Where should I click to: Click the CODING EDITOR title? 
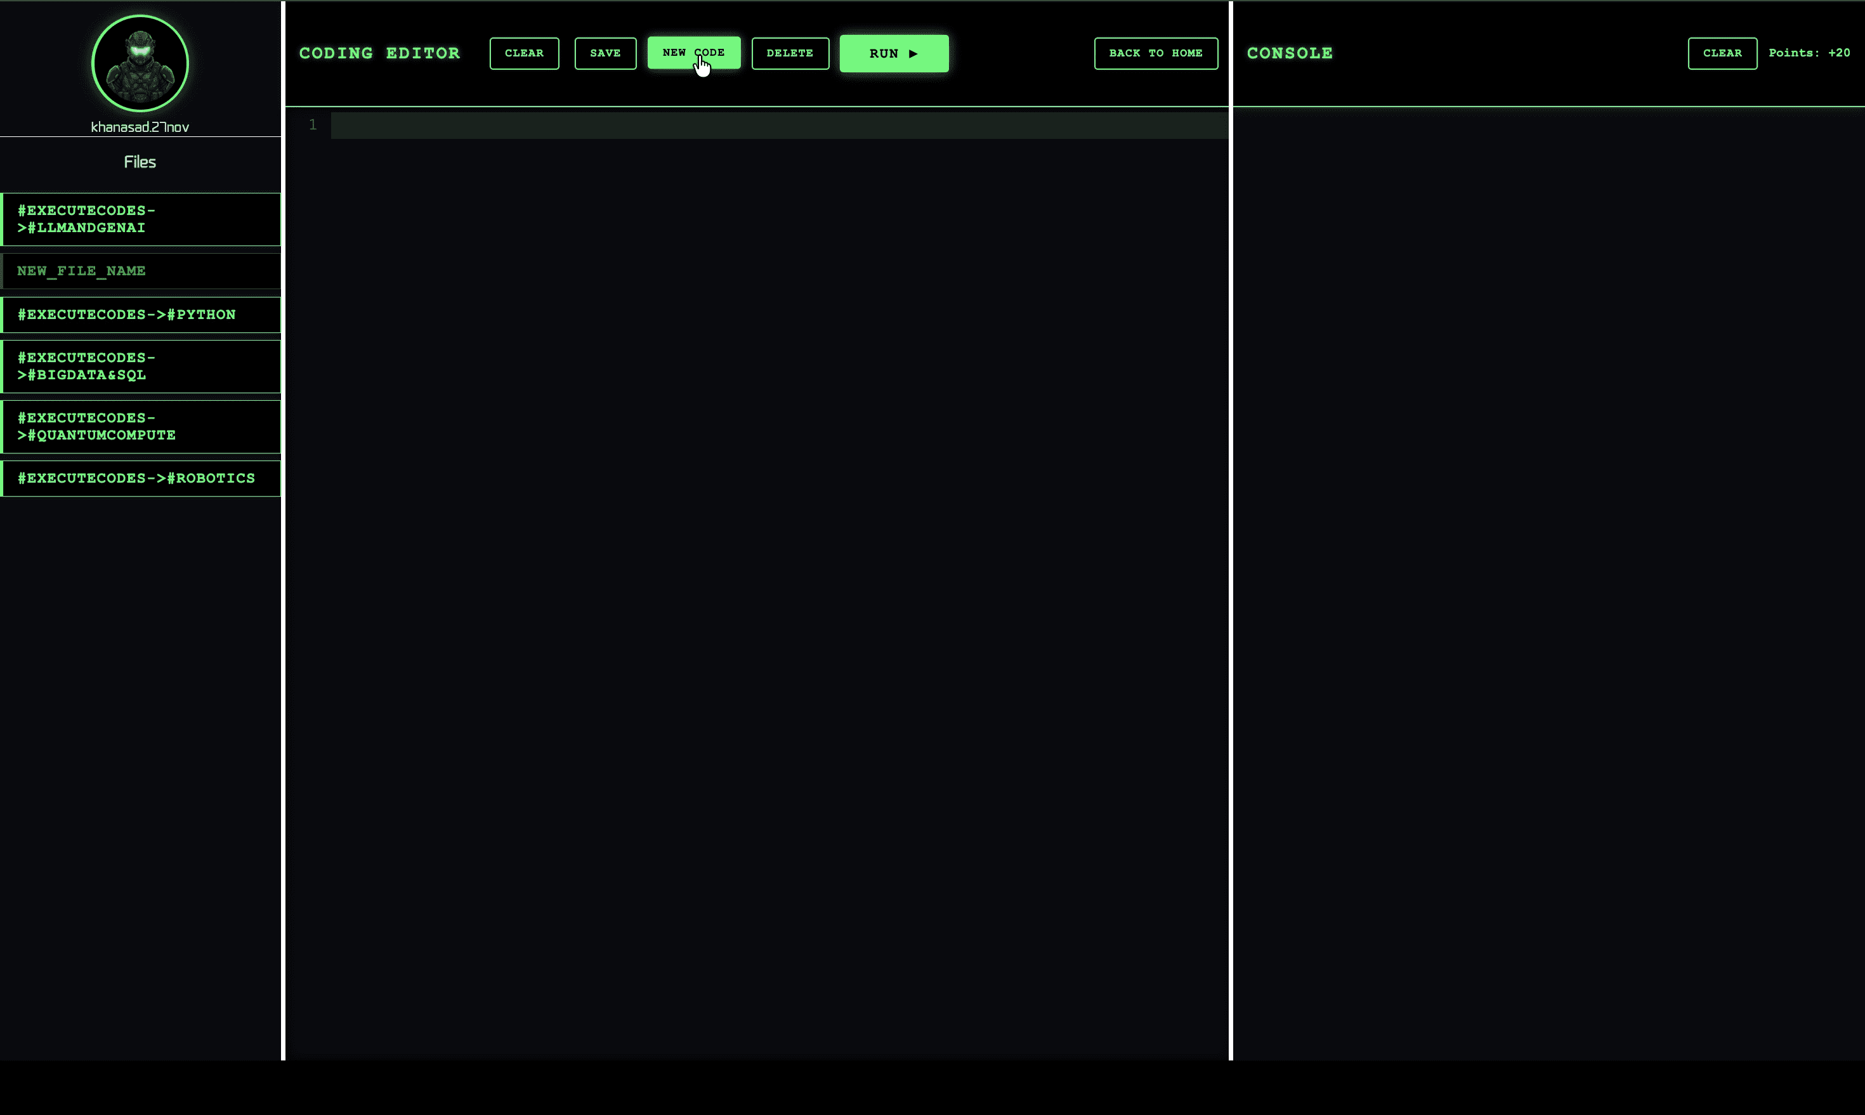379,53
